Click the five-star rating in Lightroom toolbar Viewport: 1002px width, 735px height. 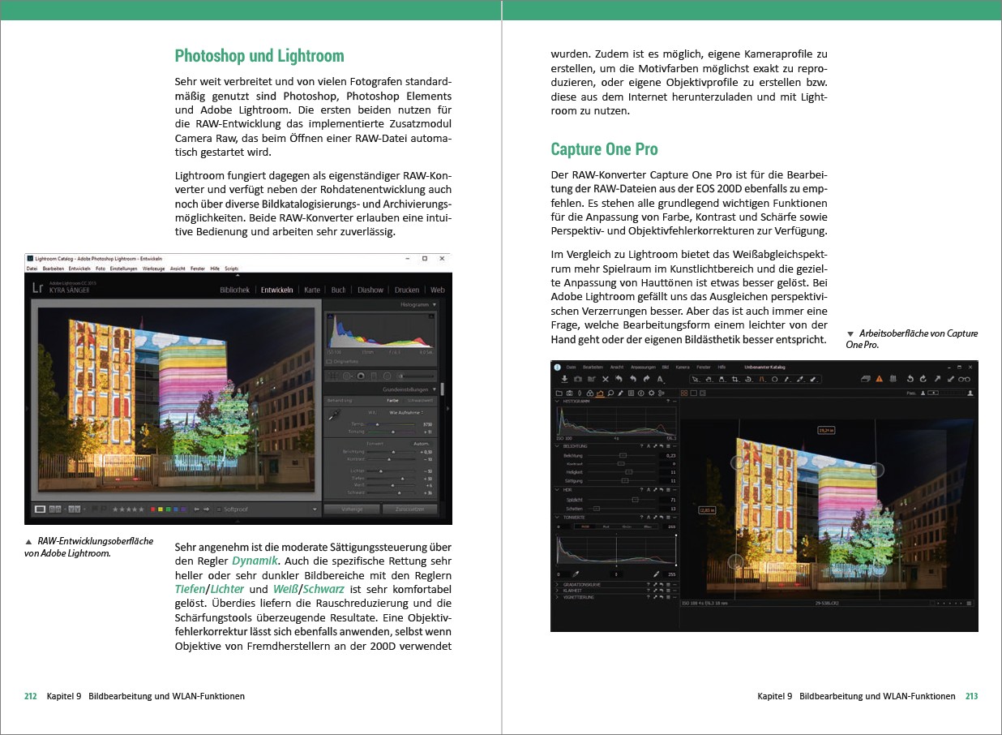(130, 509)
